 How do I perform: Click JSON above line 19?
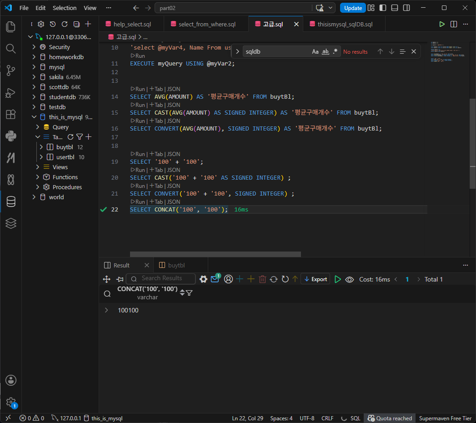[x=174, y=154]
